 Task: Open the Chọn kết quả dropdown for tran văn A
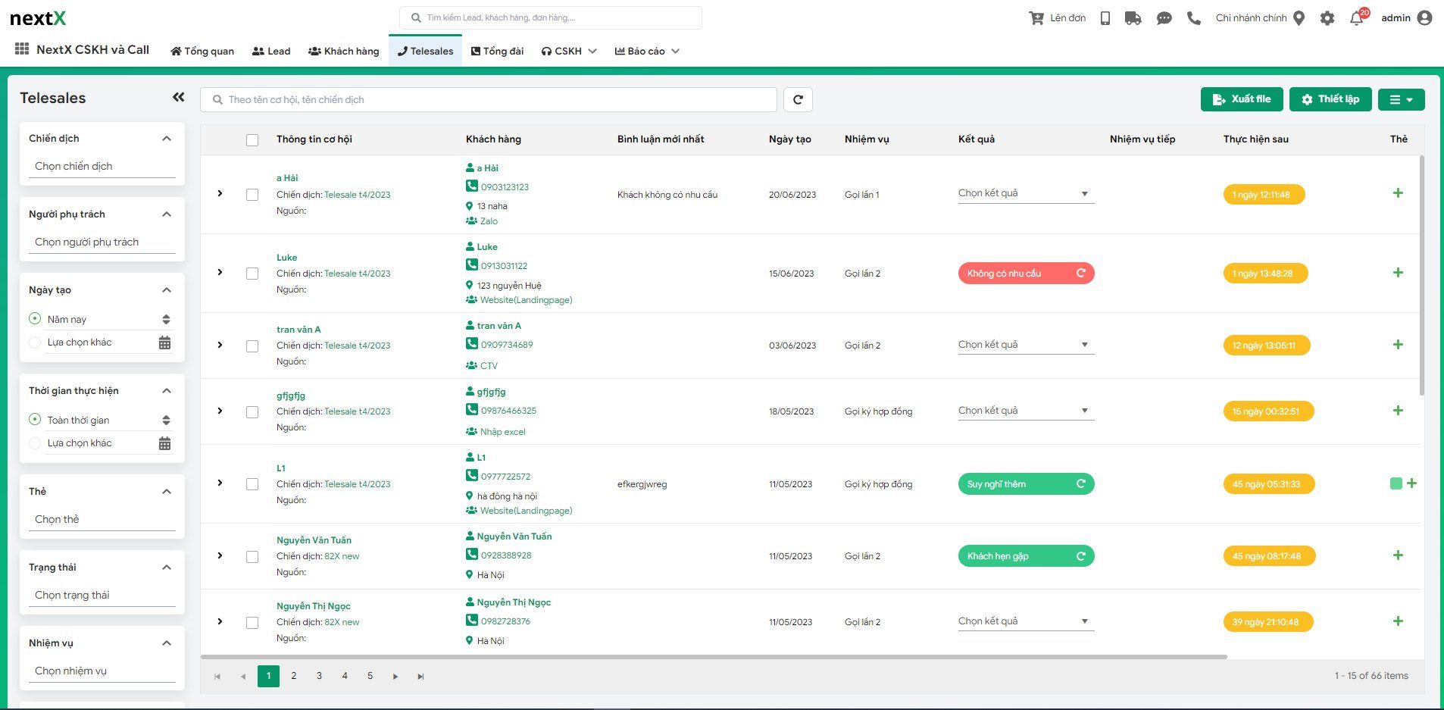click(1026, 345)
